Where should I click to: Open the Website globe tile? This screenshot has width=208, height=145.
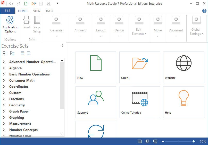click(x=184, y=67)
